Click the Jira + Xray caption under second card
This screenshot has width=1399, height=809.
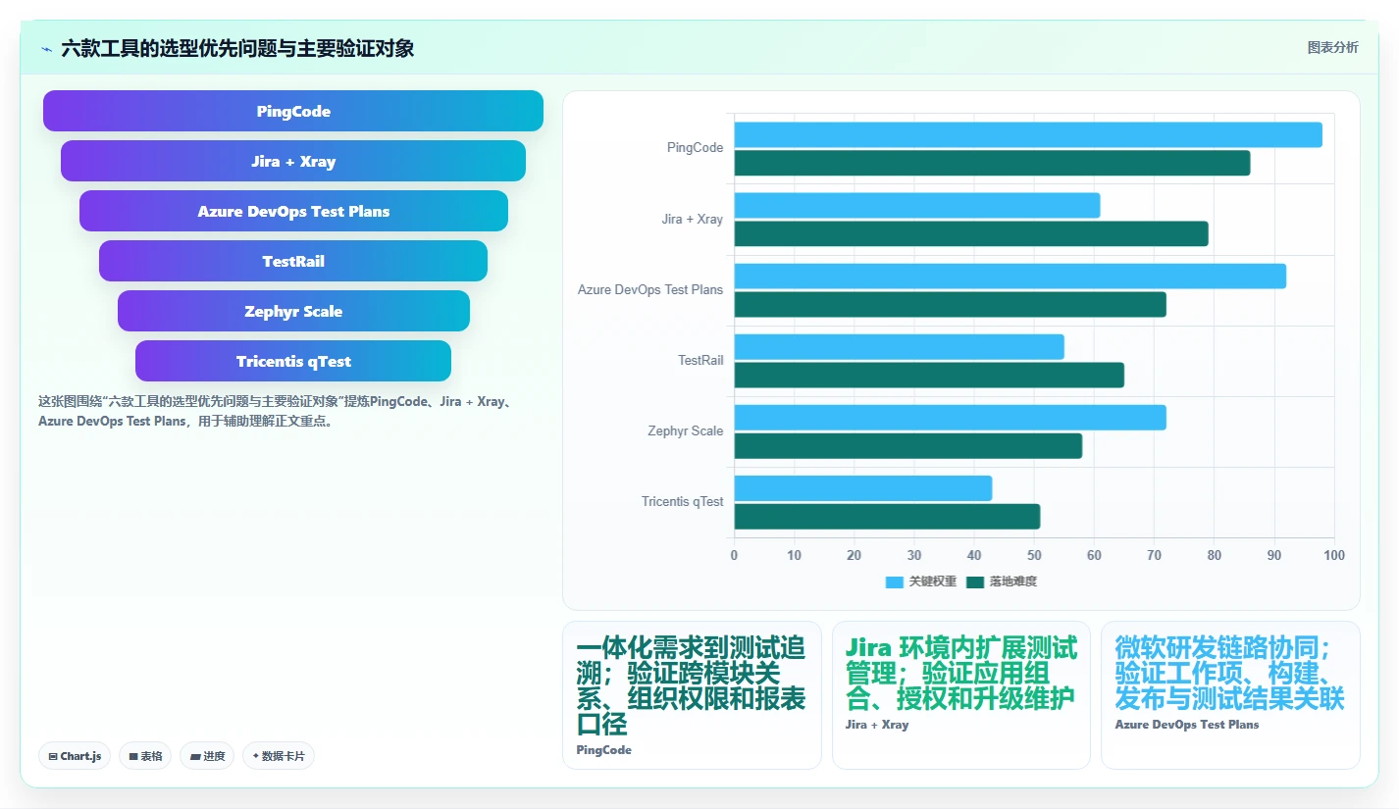coord(877,725)
